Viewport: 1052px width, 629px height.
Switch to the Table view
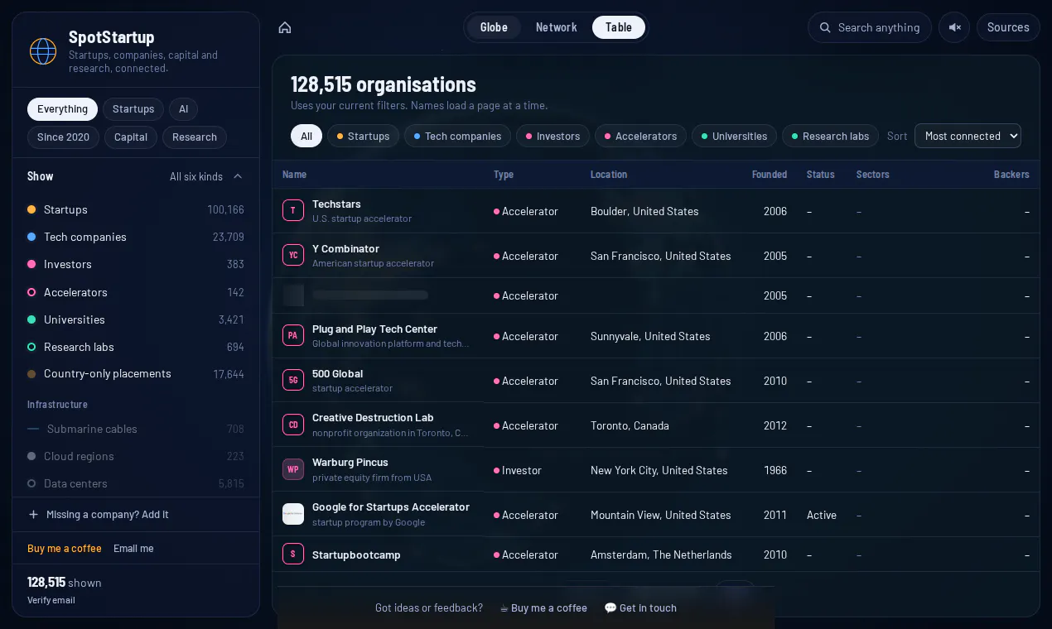619,27
